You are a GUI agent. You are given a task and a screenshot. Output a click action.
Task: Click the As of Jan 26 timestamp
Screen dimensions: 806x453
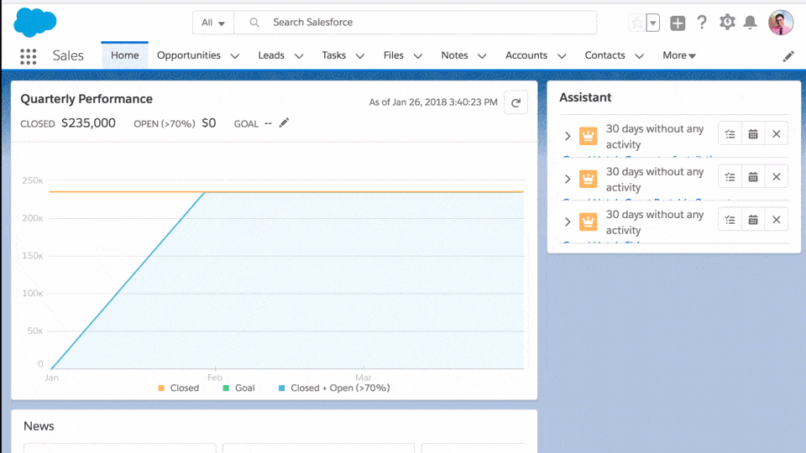point(433,102)
